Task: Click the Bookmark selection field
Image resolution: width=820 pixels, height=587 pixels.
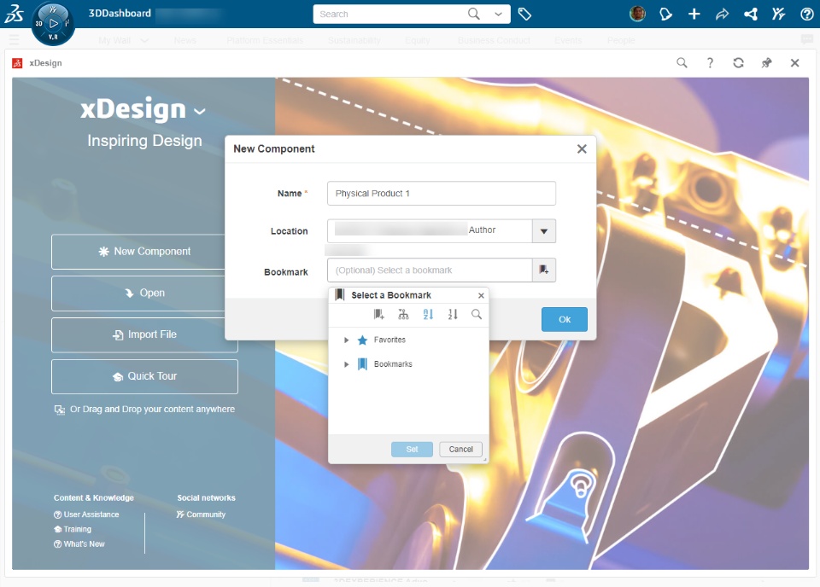Action: [430, 270]
